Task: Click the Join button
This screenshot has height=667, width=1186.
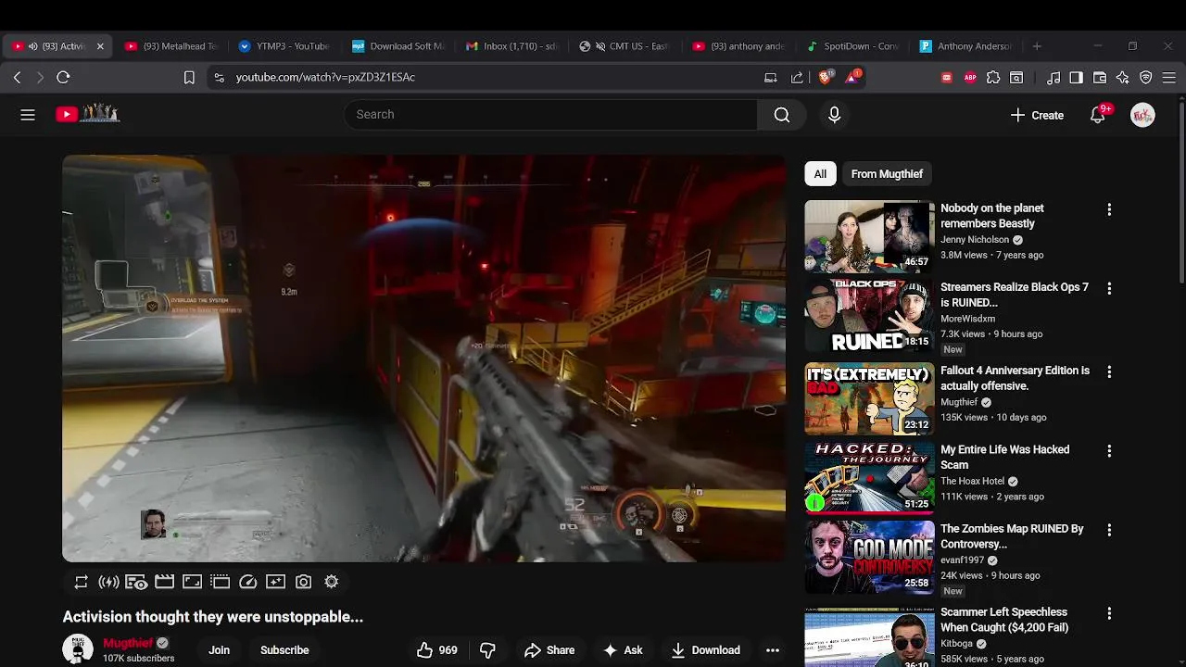Action: pos(220,650)
